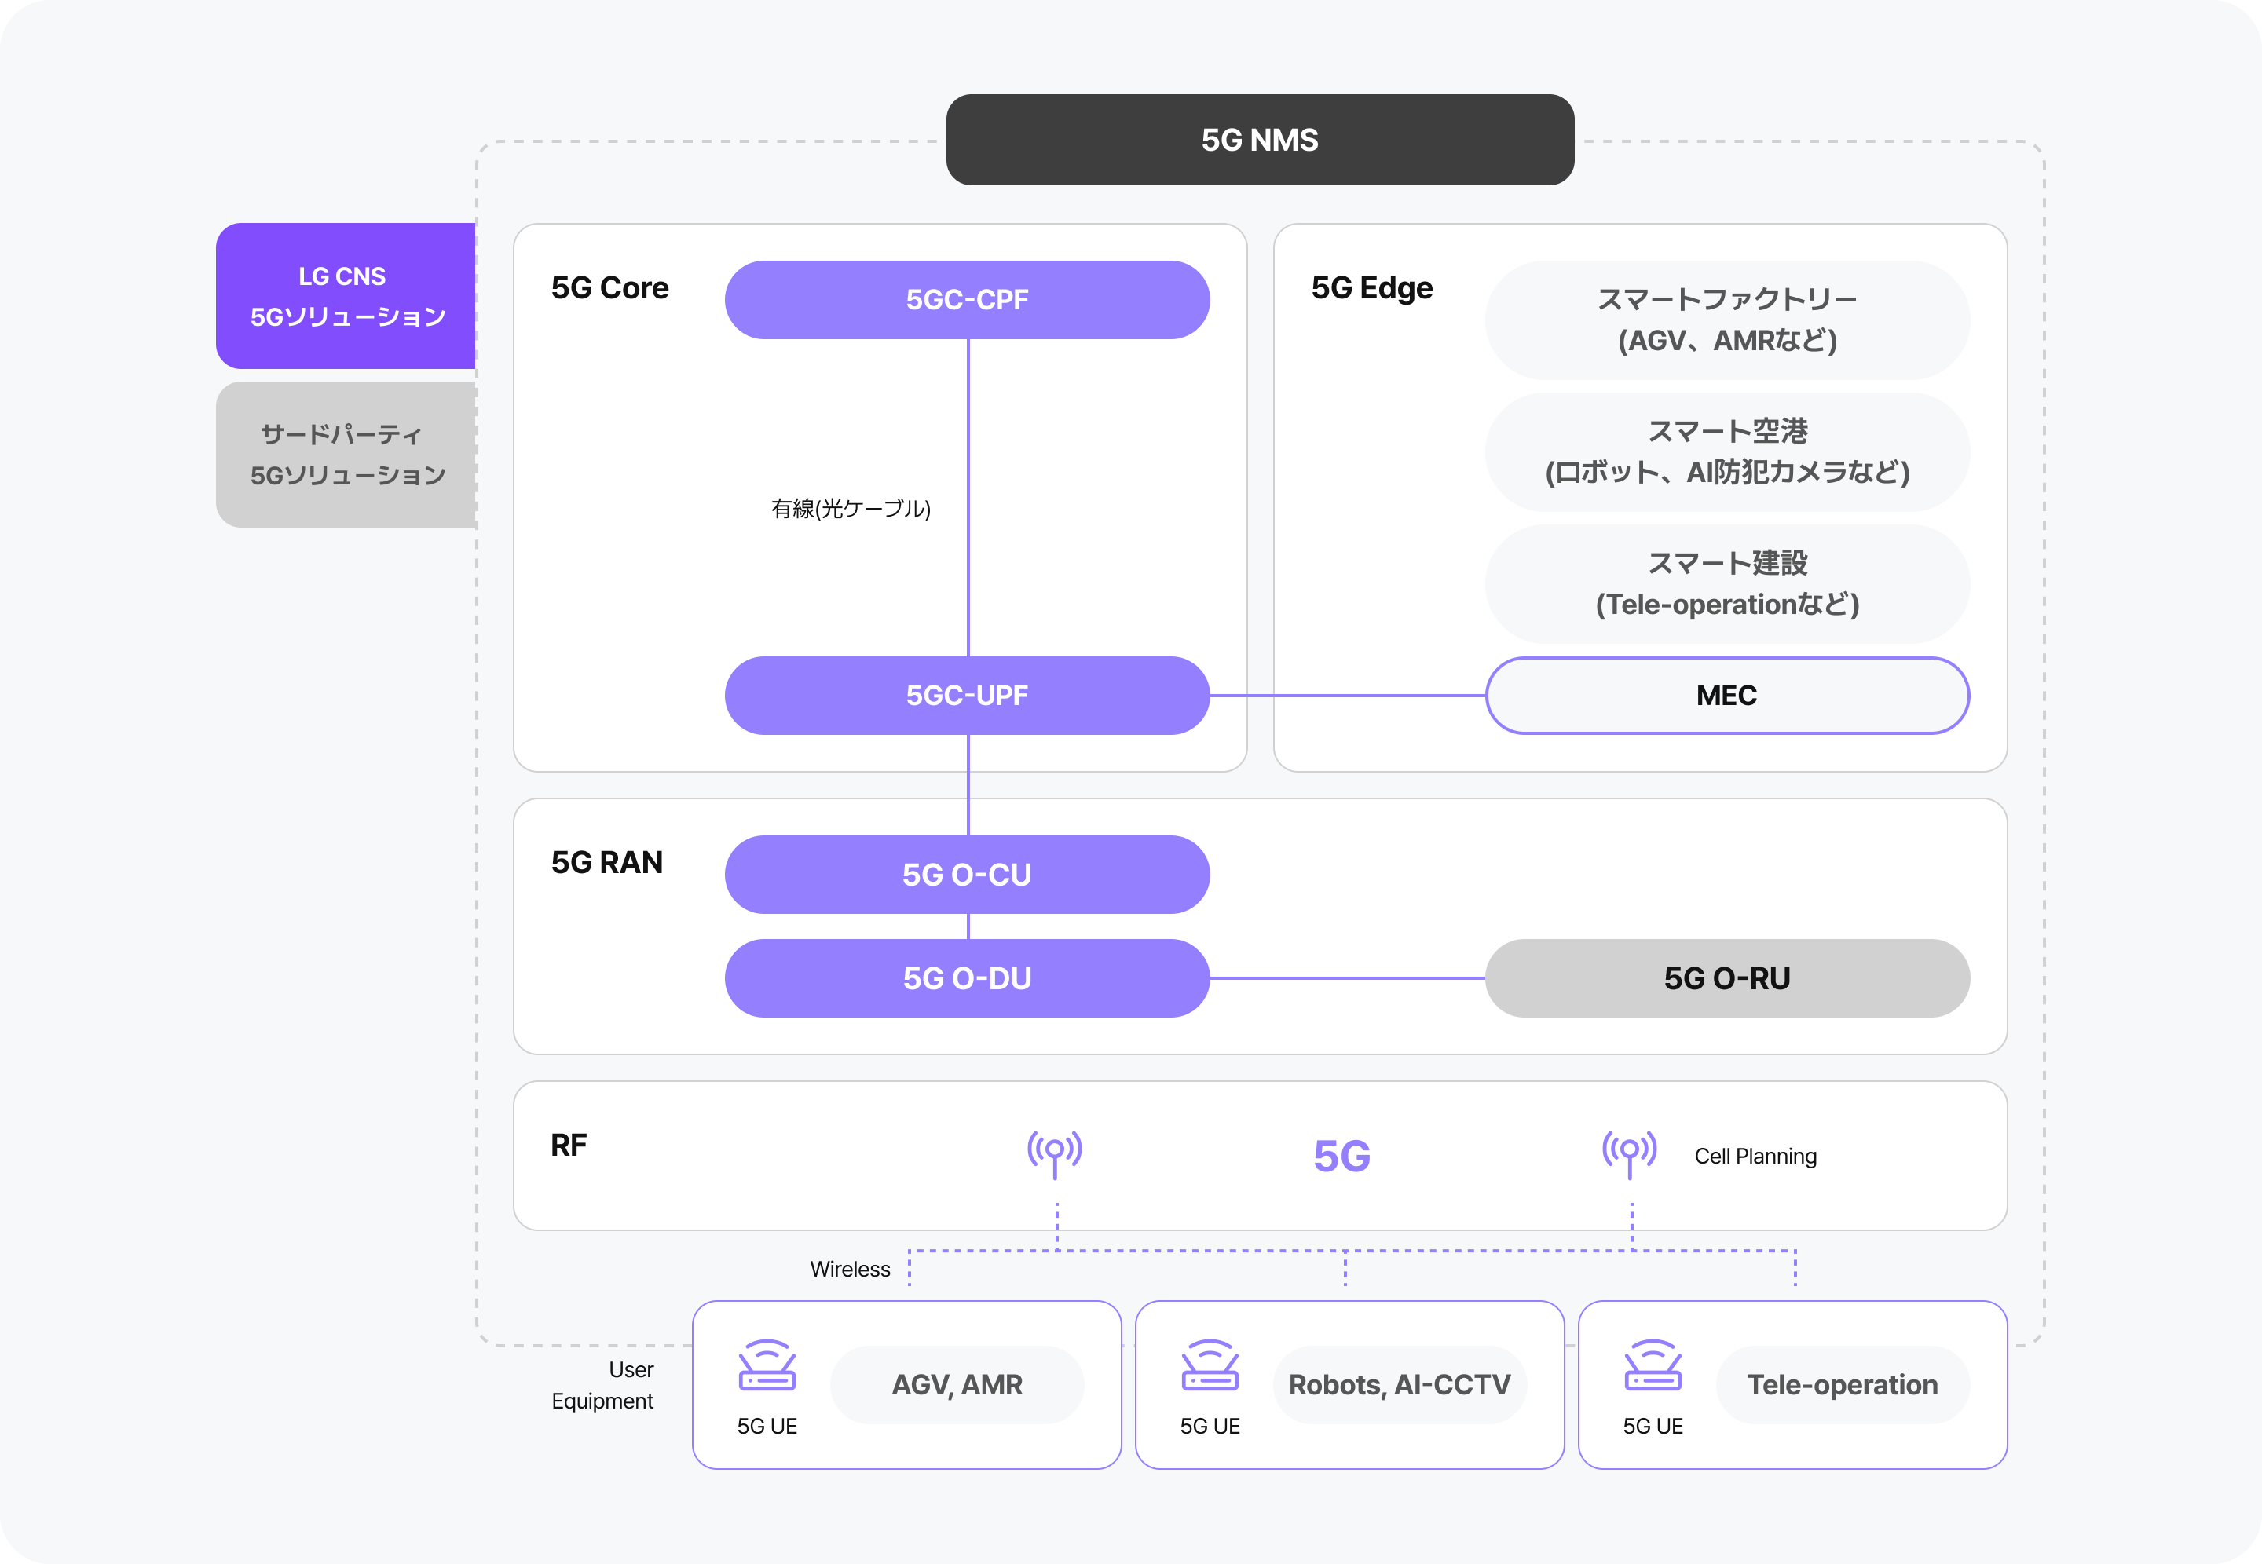Image resolution: width=2262 pixels, height=1564 pixels.
Task: Select the 5GC-UPF block
Action: pyautogui.click(x=966, y=696)
